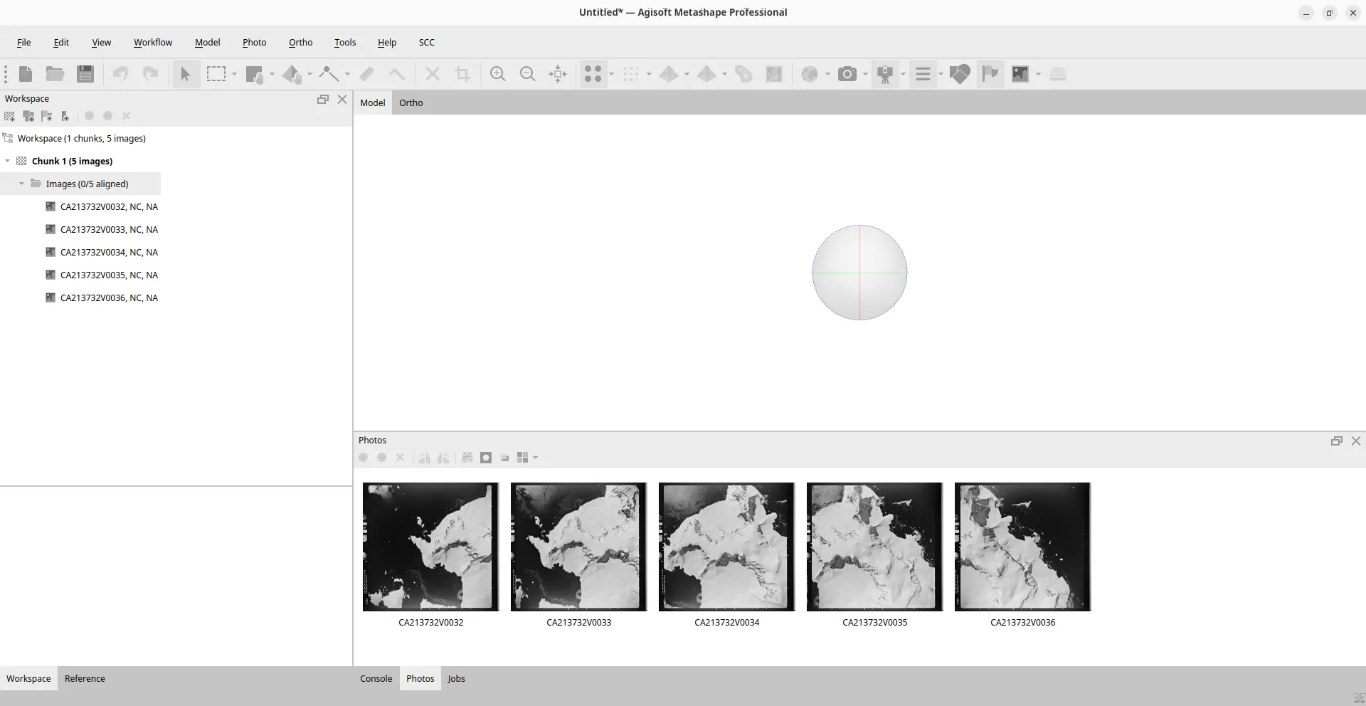This screenshot has width=1366, height=706.
Task: Click the Reset View icon
Action: point(558,74)
